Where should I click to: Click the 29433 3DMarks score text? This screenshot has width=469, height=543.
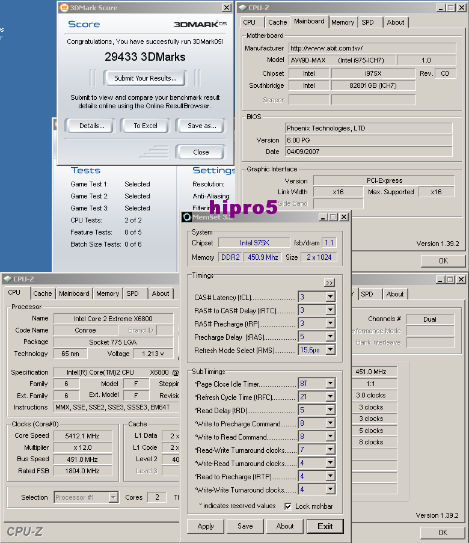pos(145,57)
